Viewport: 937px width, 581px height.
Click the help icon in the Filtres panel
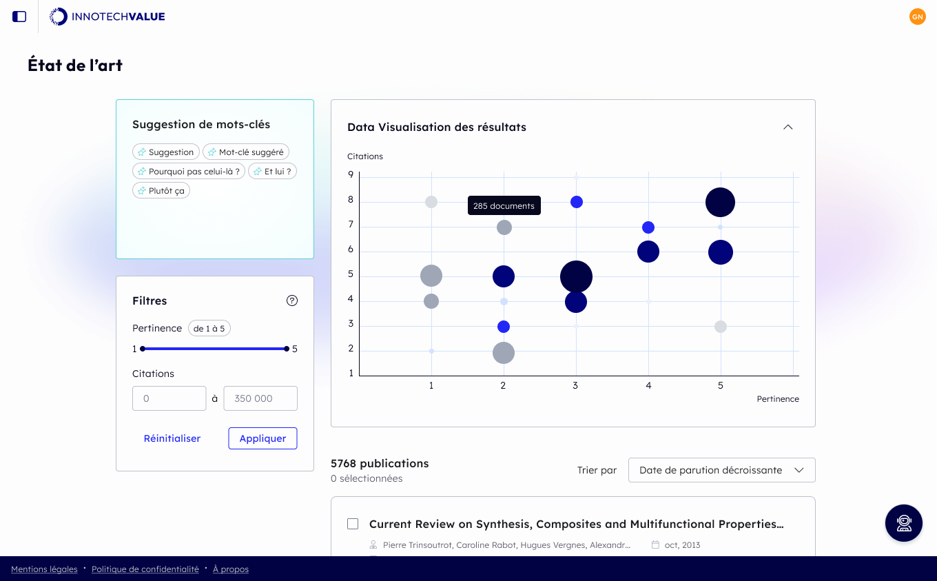[291, 300]
